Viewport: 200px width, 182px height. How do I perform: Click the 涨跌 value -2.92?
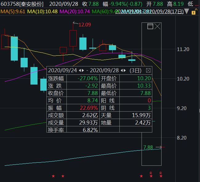91,86
